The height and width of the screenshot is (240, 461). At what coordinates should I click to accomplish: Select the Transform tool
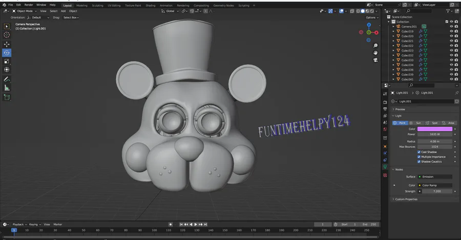point(7,70)
